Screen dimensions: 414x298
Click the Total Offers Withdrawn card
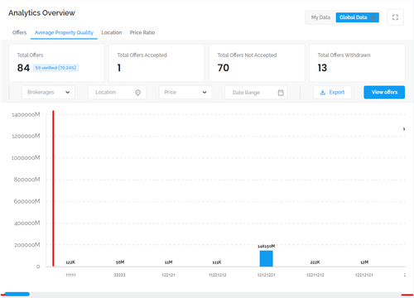click(x=357, y=63)
